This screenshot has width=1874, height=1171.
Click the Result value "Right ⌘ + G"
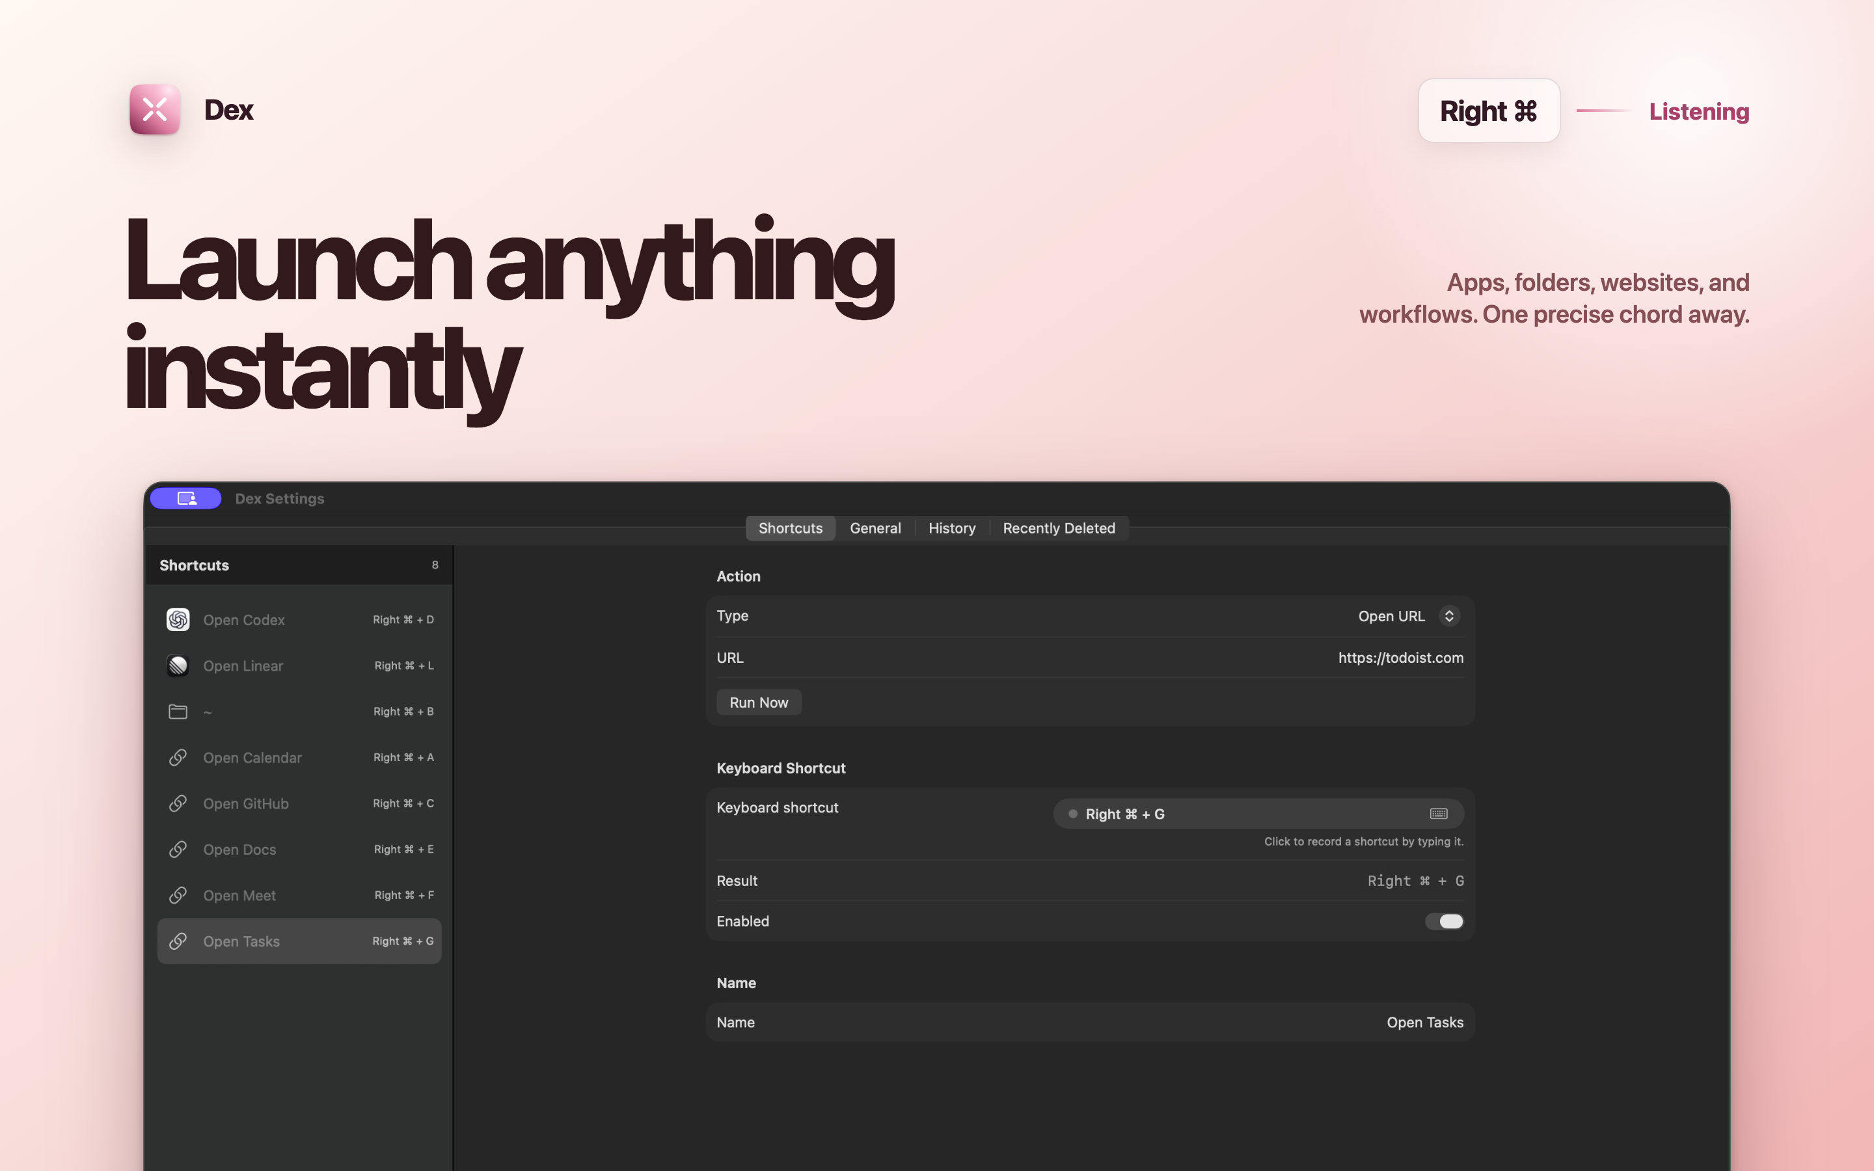click(1415, 881)
